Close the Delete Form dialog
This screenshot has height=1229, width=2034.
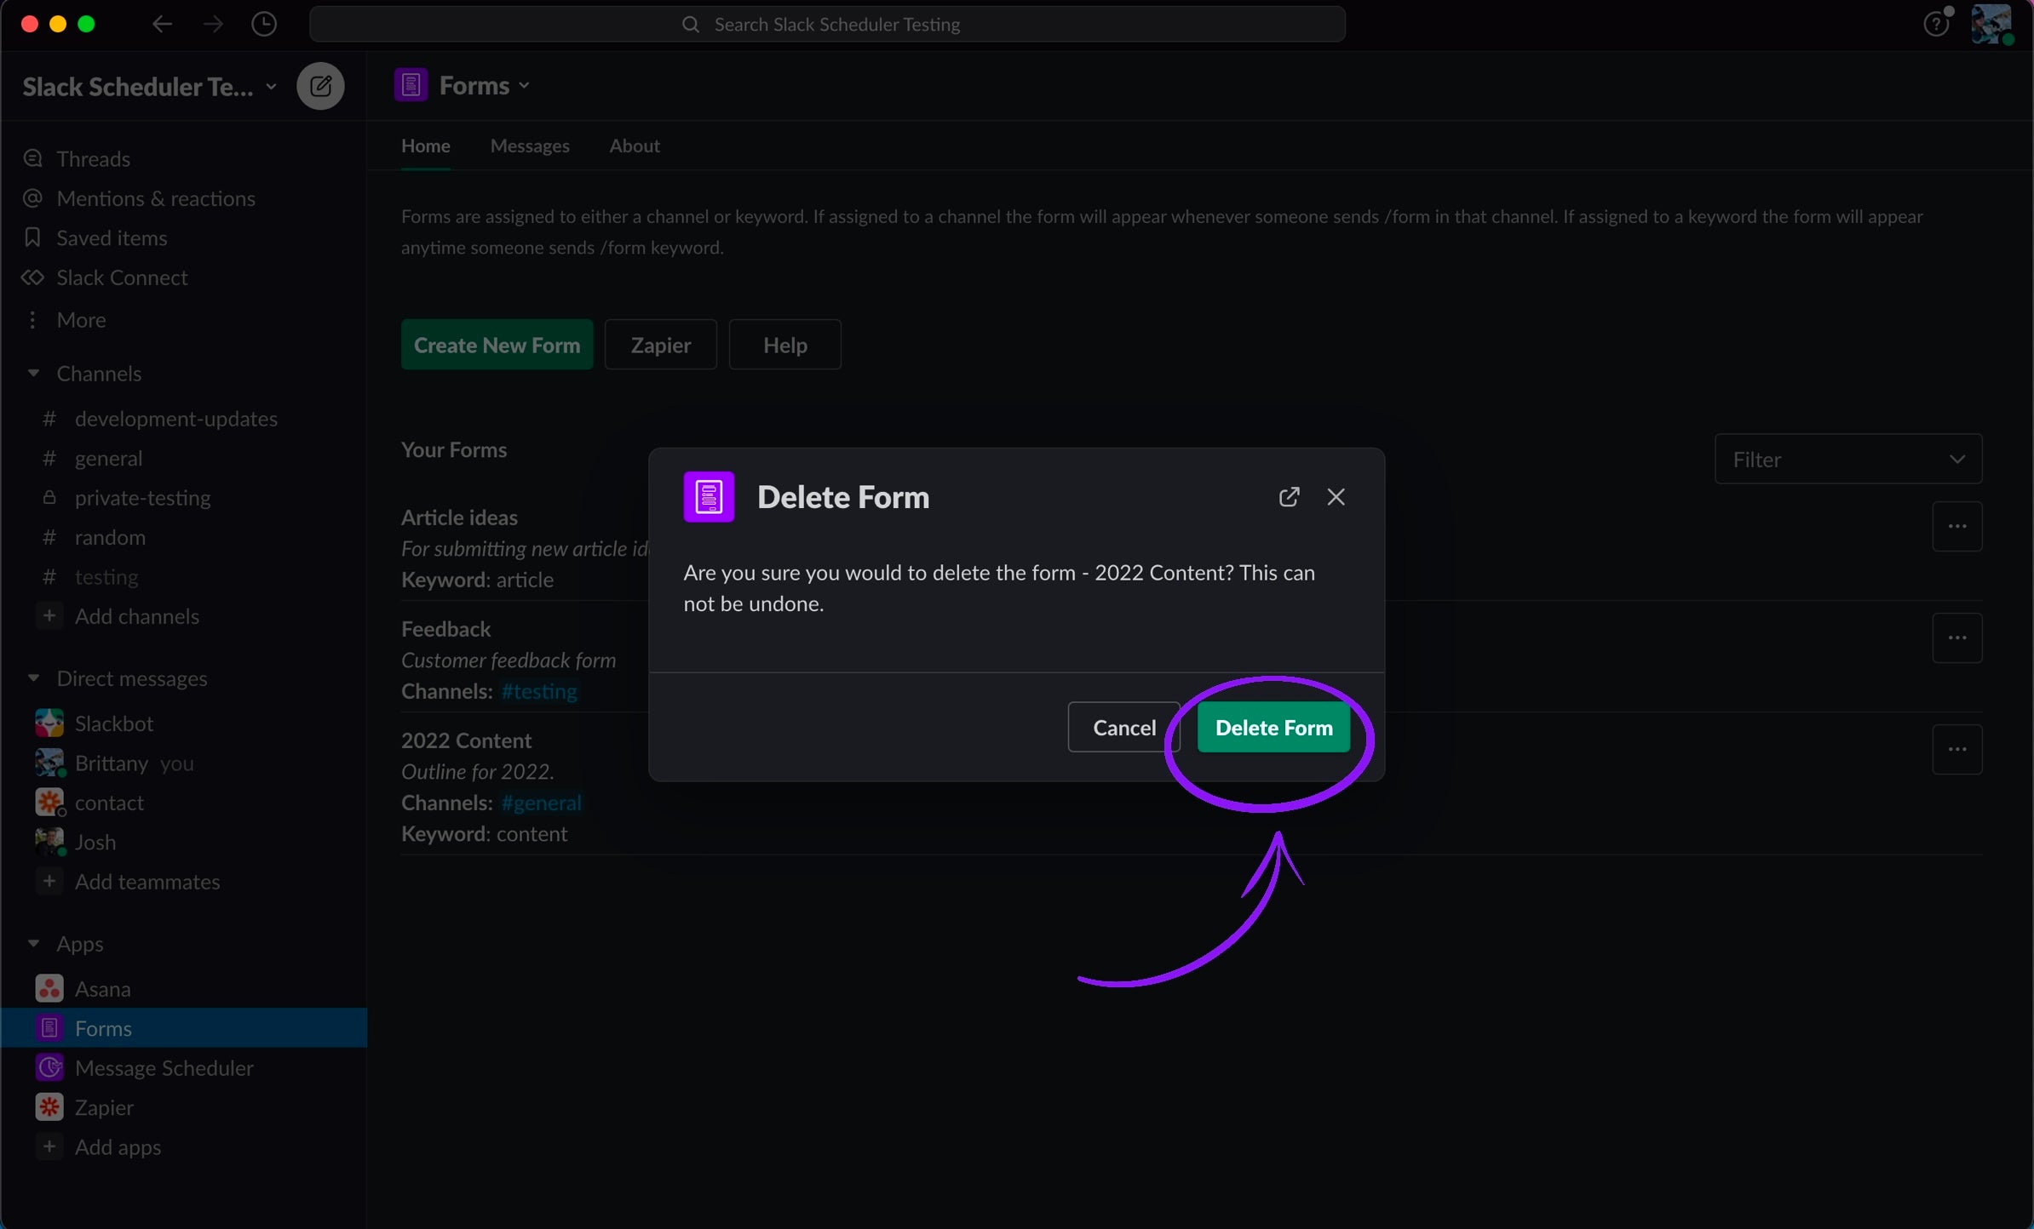1336,497
